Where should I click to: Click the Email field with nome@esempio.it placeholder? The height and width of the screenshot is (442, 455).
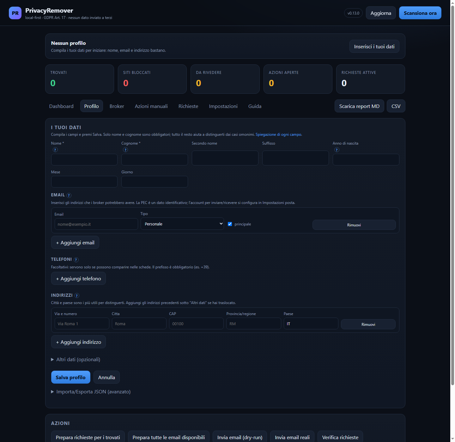pos(96,224)
